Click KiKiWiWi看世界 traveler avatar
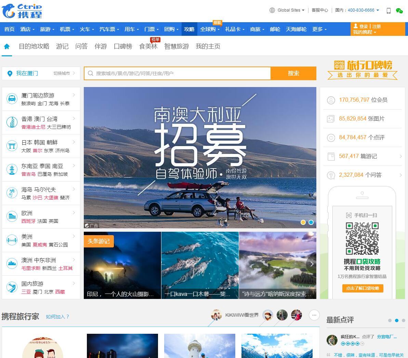Image resolution: width=408 pixels, height=358 pixels. pos(216,315)
